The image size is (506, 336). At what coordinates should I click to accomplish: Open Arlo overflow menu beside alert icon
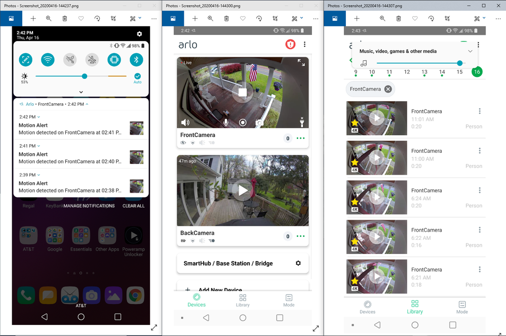click(x=304, y=44)
